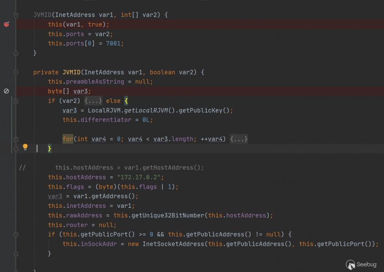
Task: Click the getLocalRJVM method call
Action: coord(146,110)
